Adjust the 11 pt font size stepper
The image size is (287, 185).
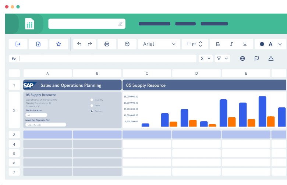201,44
